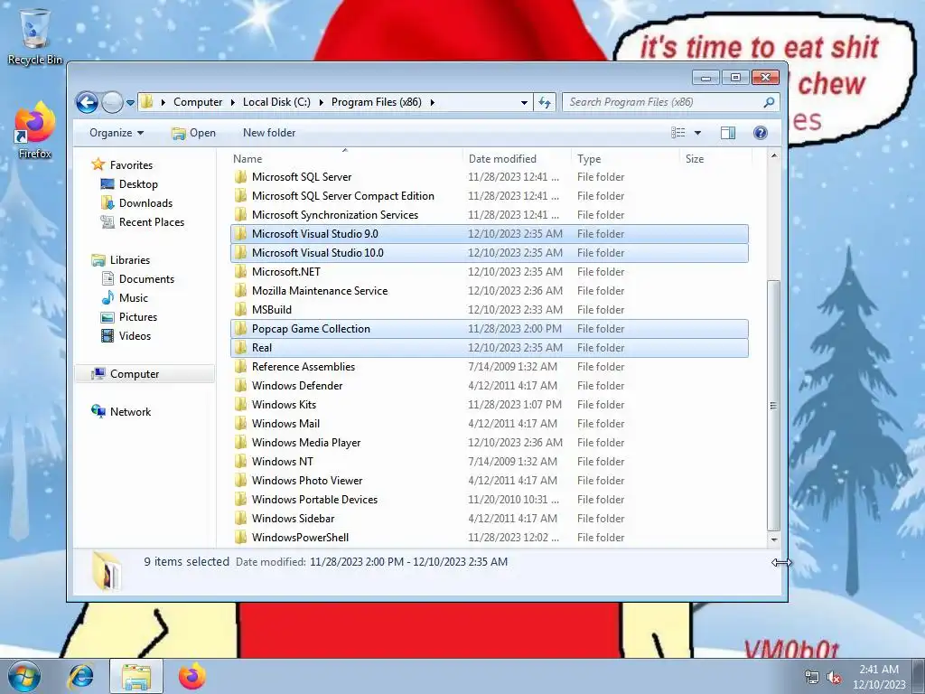Click the Popcap Game Collection folder icon

pos(240,329)
